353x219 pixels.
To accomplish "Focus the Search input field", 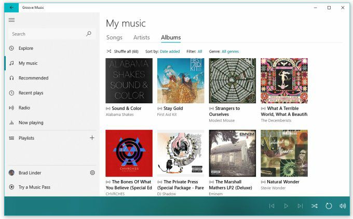I will [52, 34].
